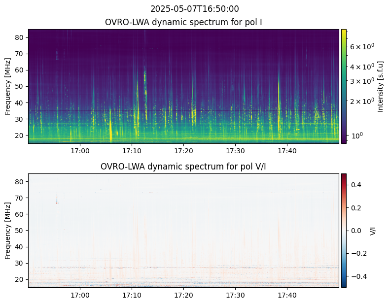Click the red-blue V/I colorbar
Viewport: 389px width, 304px height.
click(344, 230)
